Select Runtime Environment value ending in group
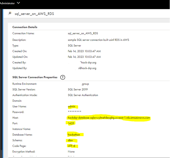This screenshot has height=158, width=170. (x=85, y=84)
